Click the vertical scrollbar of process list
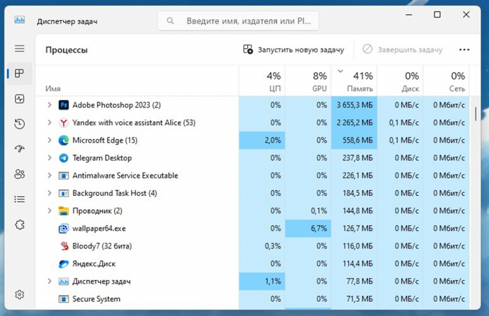Image resolution: width=489 pixels, height=316 pixels. point(475,112)
